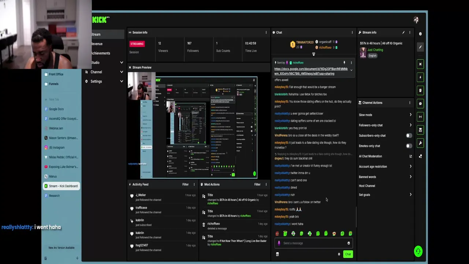Viewport: 469px width, 264px height.
Task: Click Just Chatting category link
Action: [375, 50]
